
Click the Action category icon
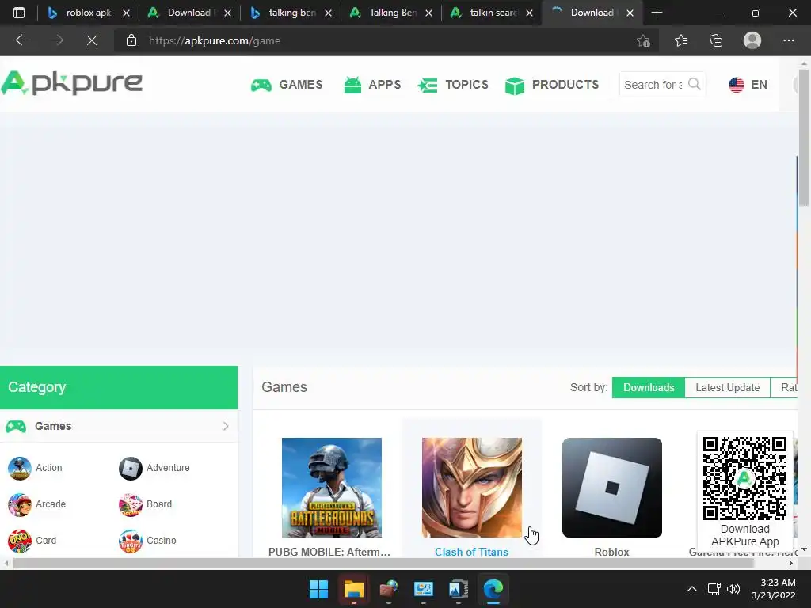(20, 469)
